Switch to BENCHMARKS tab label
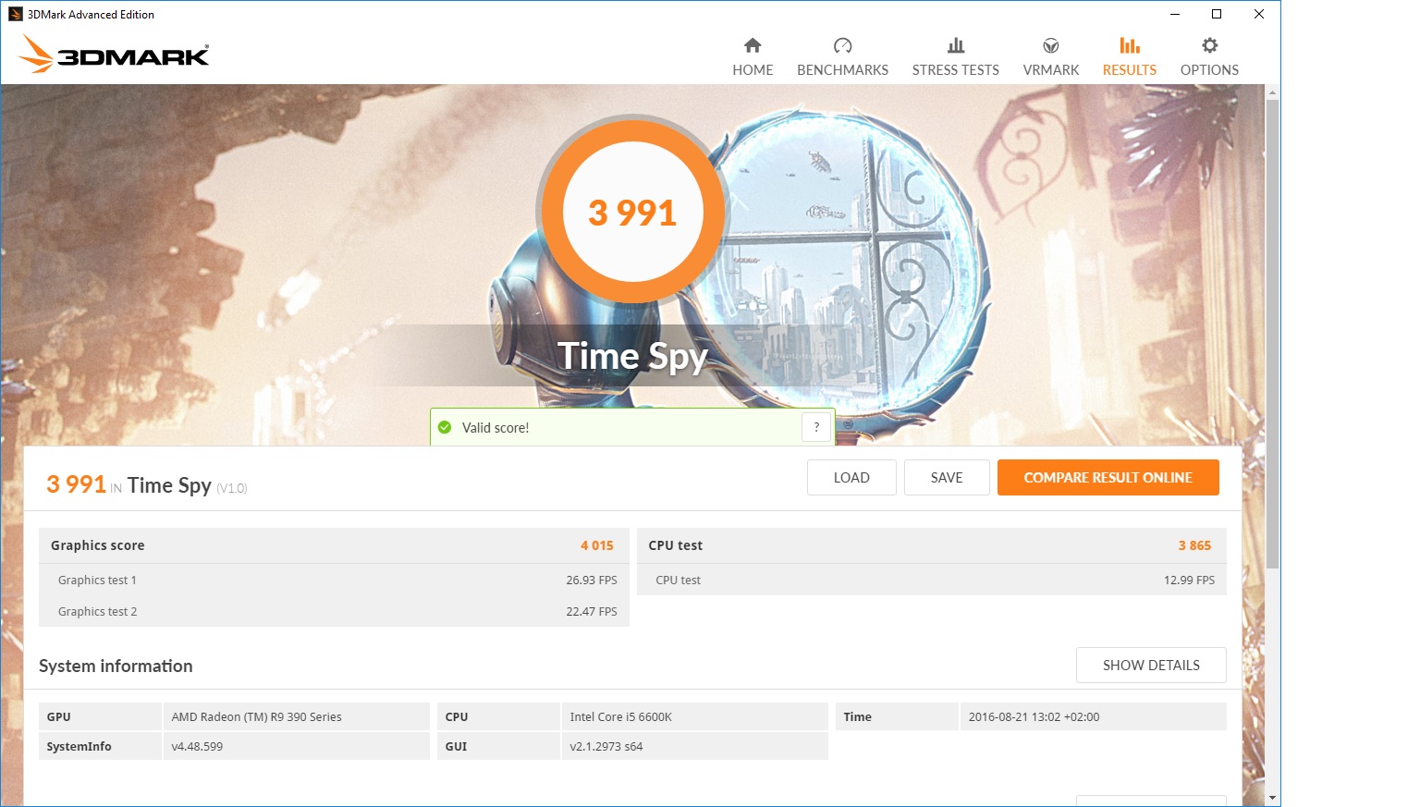 pyautogui.click(x=842, y=70)
